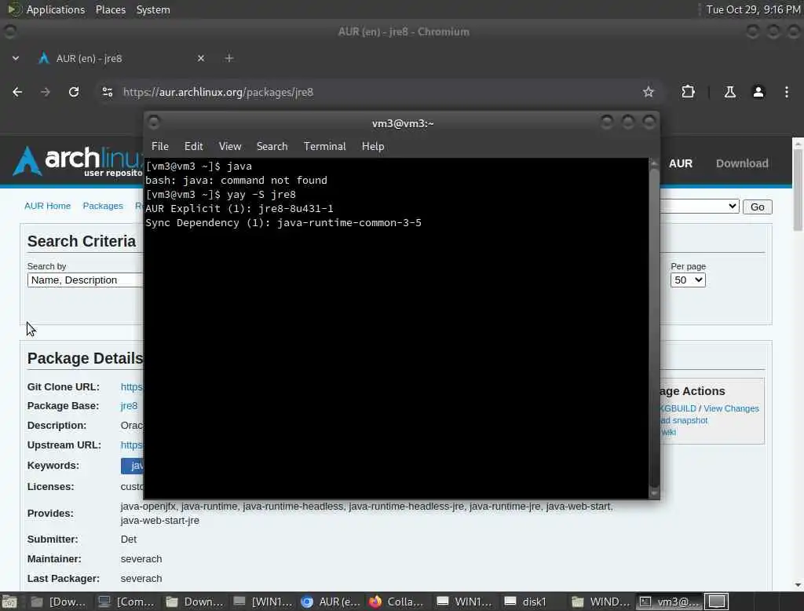Viewport: 804px width, 611px height.
Task: Open the File menu in the terminal
Action: 160,146
